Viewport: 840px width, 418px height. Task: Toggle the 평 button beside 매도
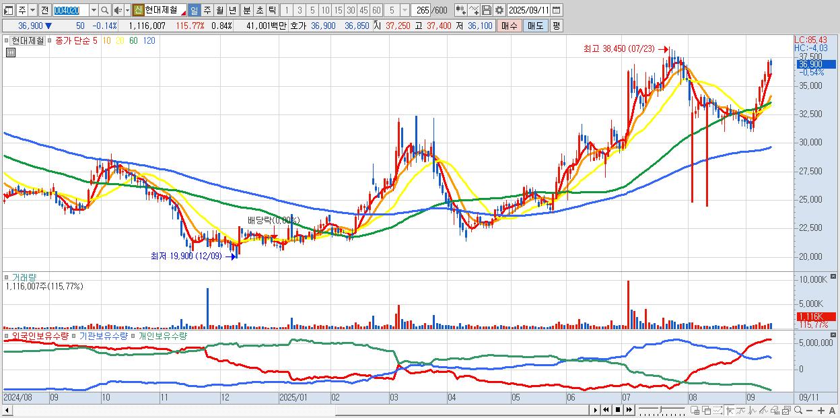[x=556, y=26]
